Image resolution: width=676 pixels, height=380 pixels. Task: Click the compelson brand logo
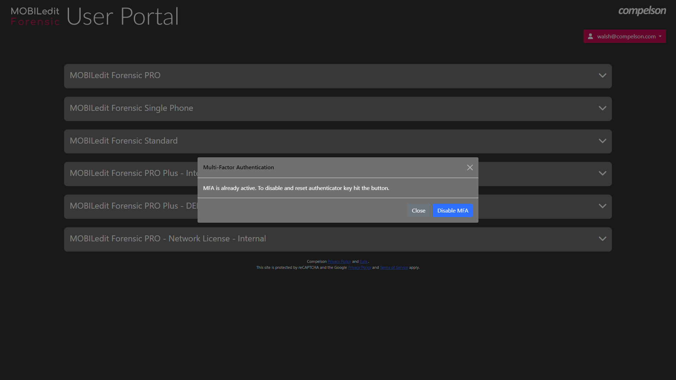pyautogui.click(x=642, y=11)
